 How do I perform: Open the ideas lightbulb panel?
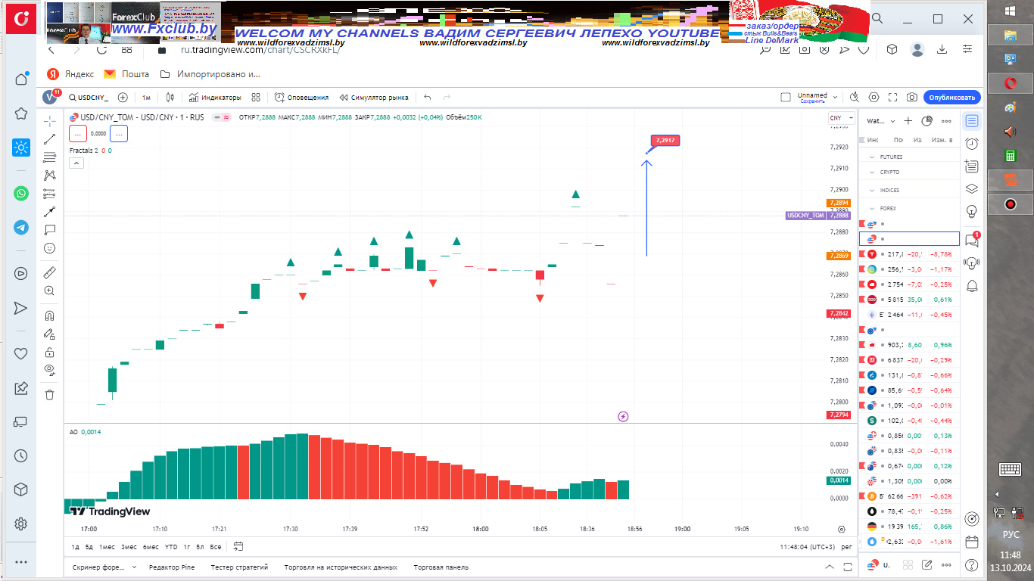972,211
